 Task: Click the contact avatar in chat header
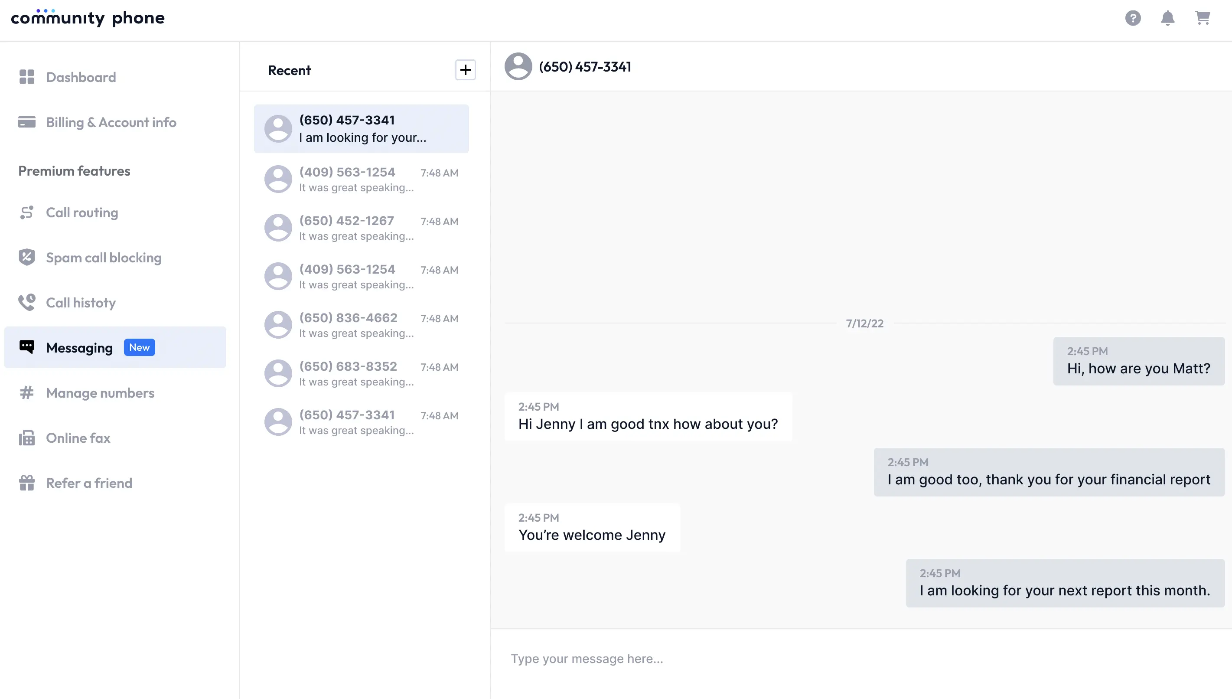pos(518,66)
